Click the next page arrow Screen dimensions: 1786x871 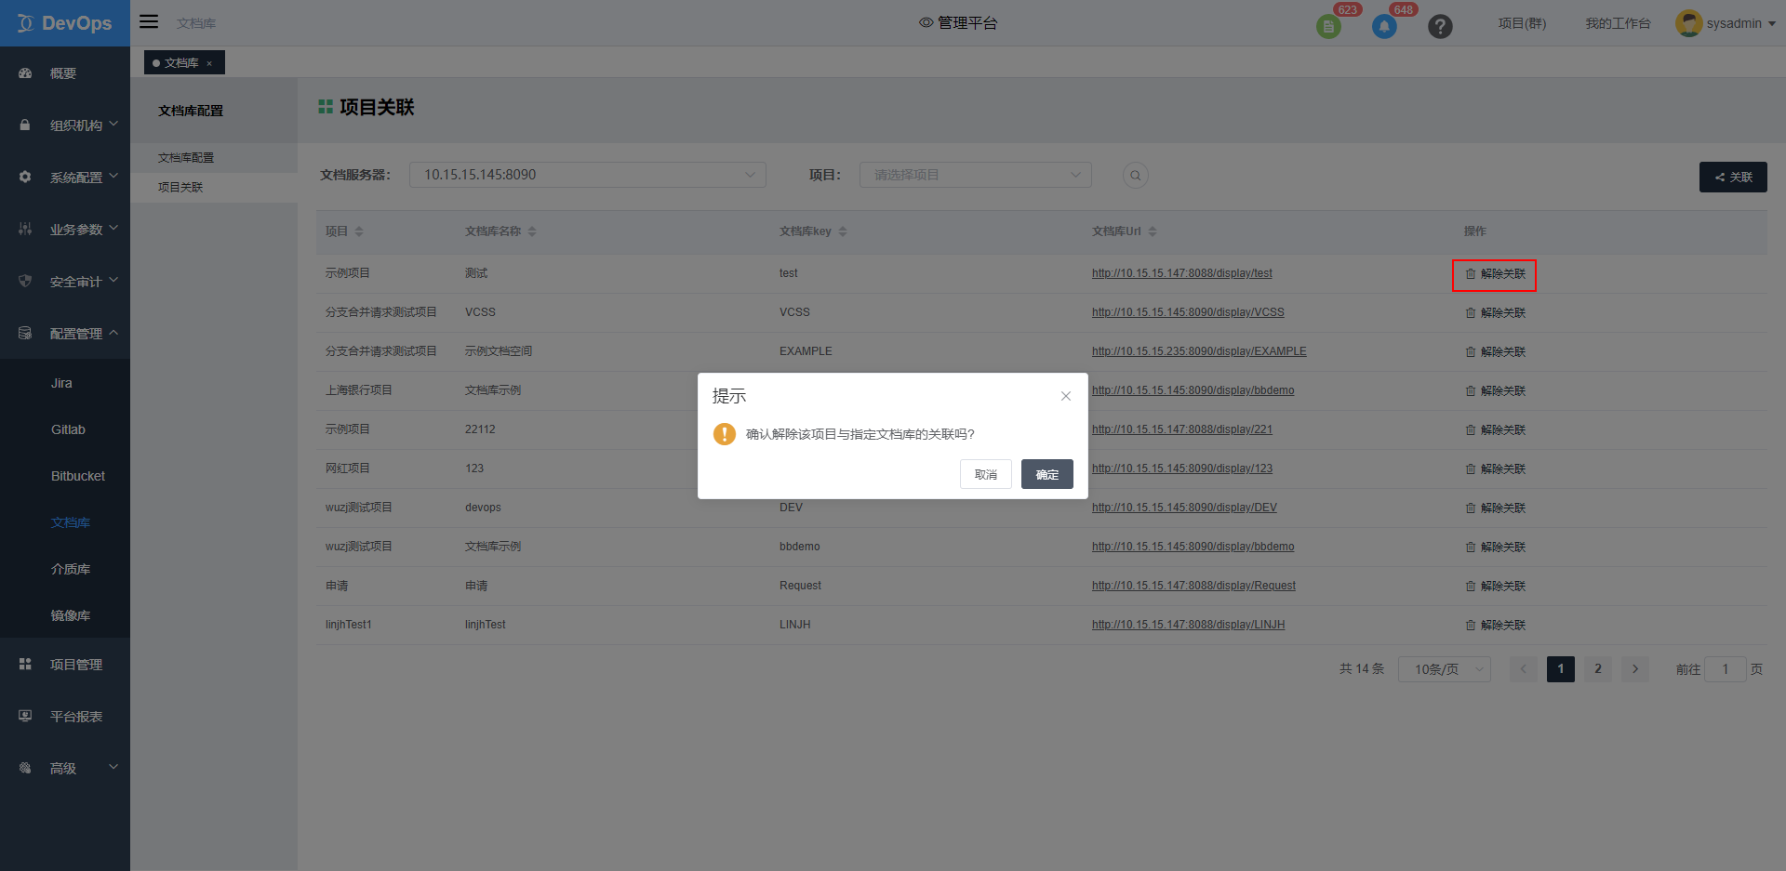click(x=1635, y=669)
